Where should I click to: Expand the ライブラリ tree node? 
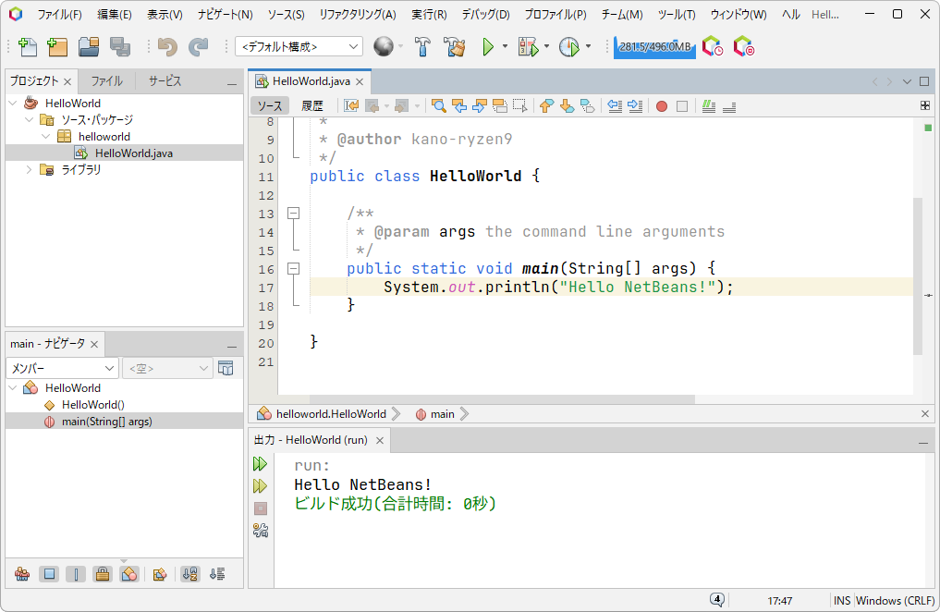(29, 169)
